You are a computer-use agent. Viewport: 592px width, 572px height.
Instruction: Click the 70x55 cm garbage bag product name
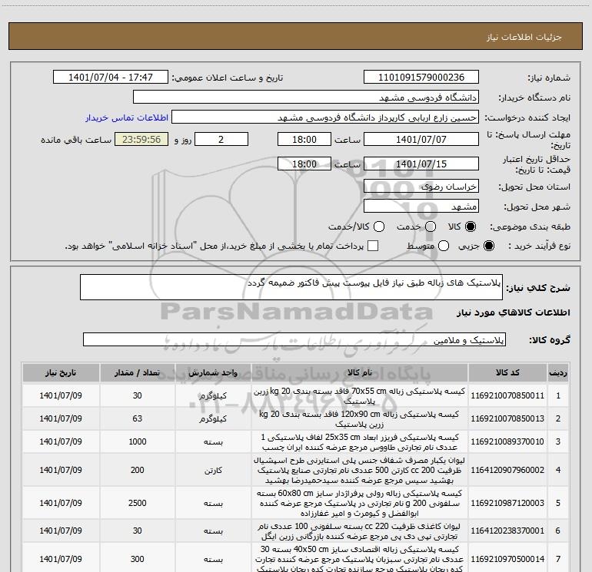360,396
